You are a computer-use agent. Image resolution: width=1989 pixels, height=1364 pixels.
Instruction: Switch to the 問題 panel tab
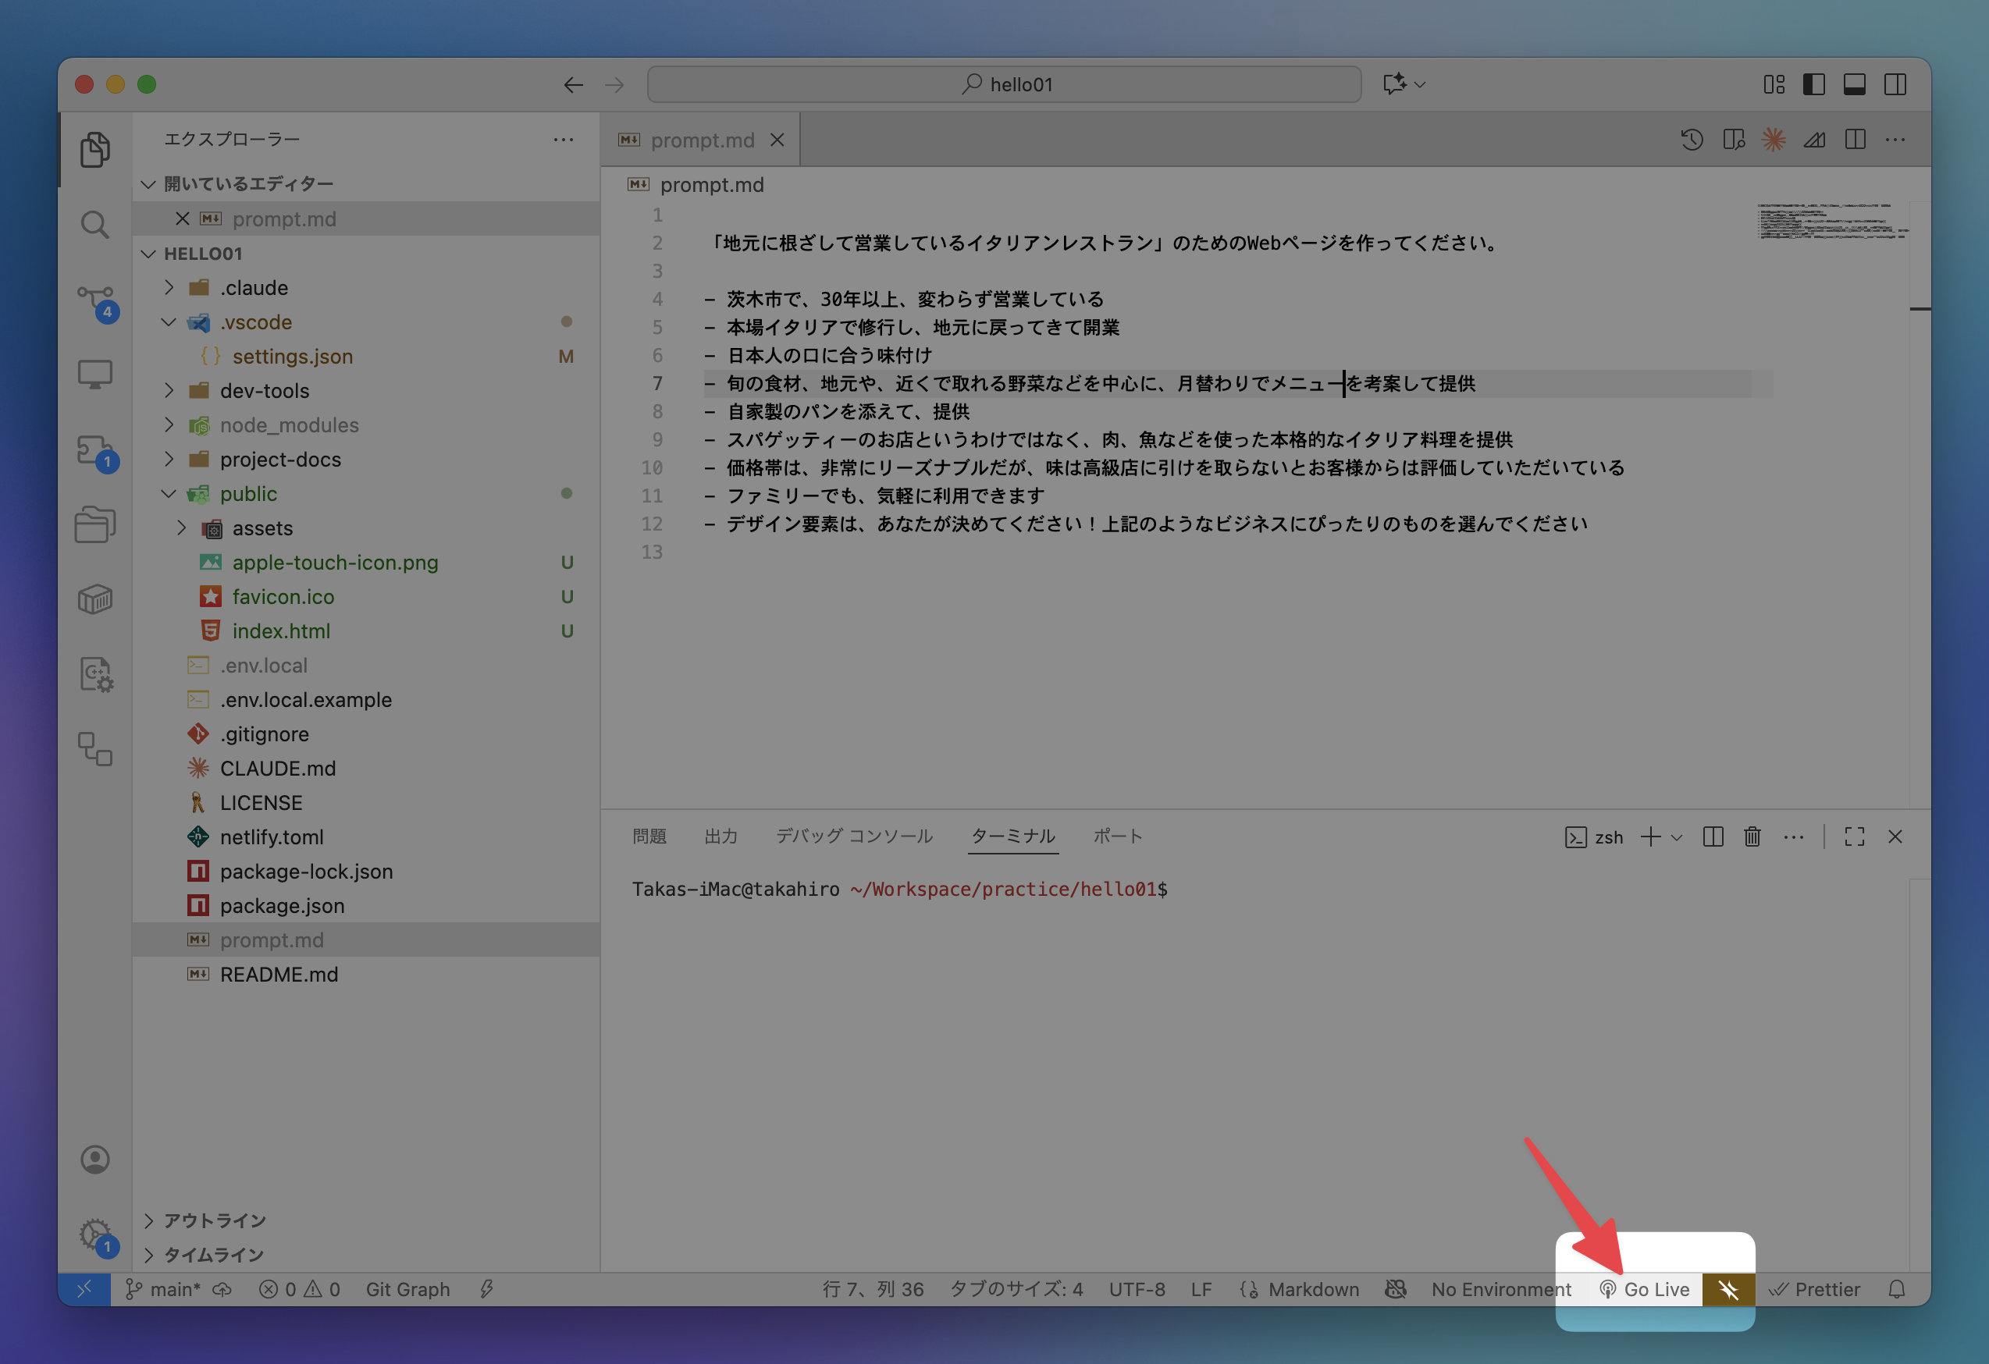[x=649, y=836]
